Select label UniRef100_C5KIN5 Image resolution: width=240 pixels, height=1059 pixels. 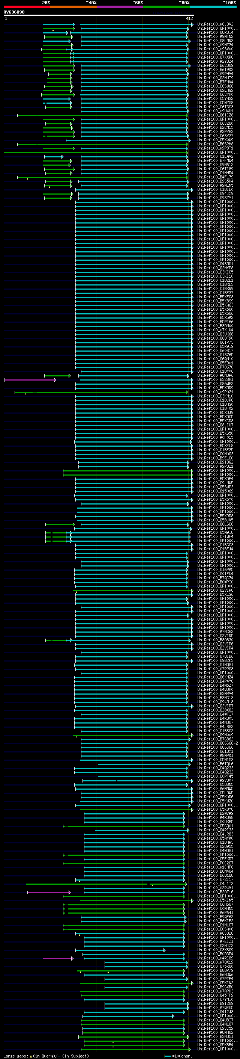coord(215,900)
